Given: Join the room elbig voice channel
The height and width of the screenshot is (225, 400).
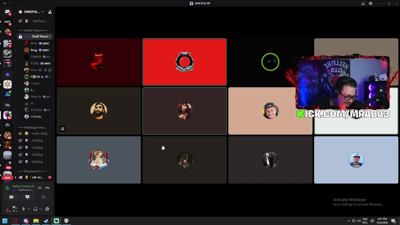Looking at the screenshot, I should [x=35, y=133].
